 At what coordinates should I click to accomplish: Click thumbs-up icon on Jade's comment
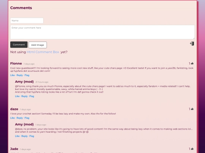[192, 149]
